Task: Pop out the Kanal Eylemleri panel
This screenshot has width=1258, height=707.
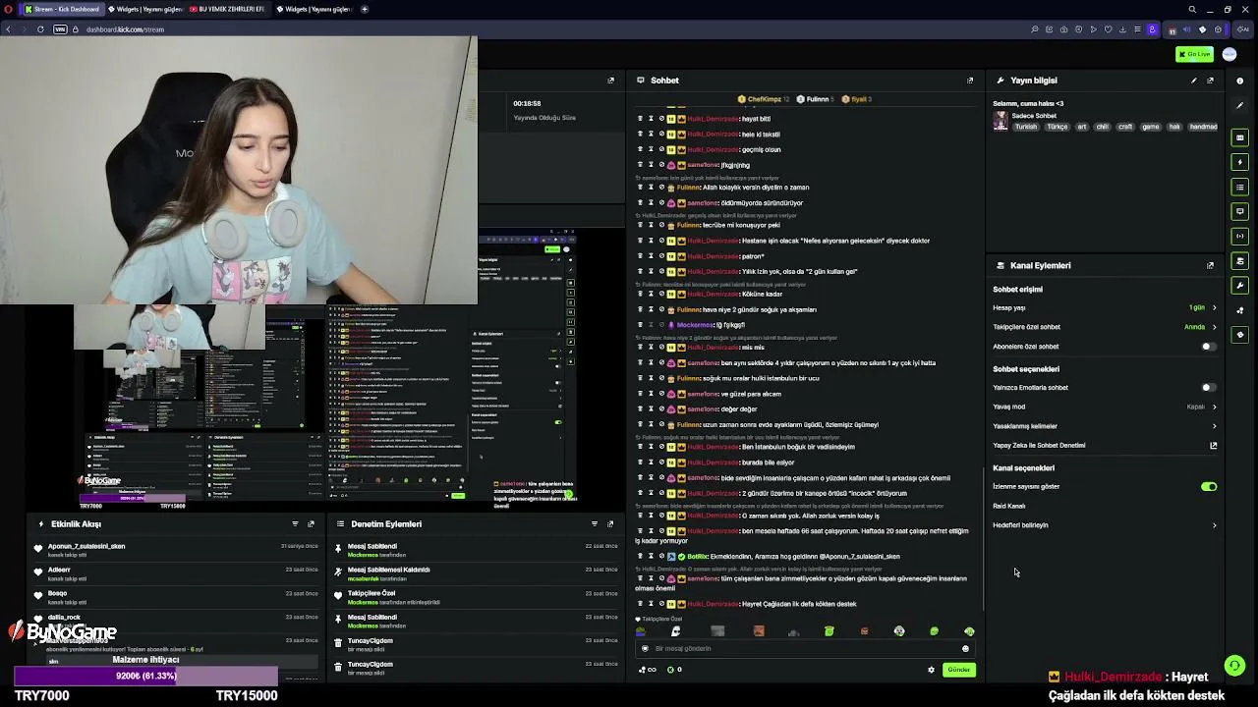Action: pos(1210,265)
